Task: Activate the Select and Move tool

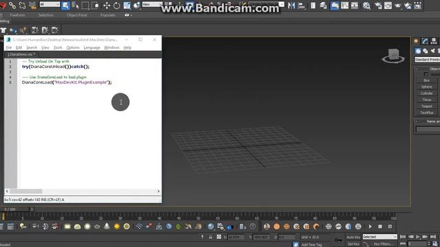Action: pyautogui.click(x=107, y=5)
